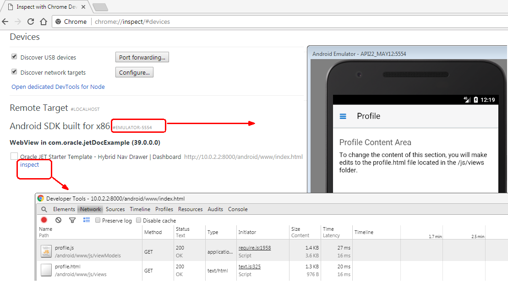Click the profile.html file icon
Image resolution: width=508 pixels, height=283 pixels.
(46, 270)
